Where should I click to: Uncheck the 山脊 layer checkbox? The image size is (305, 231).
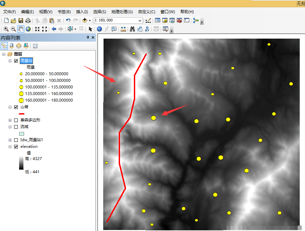pos(16,107)
